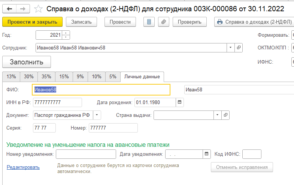Click the first name field Иван58
294x185 pixels.
pyautogui.click(x=239, y=90)
